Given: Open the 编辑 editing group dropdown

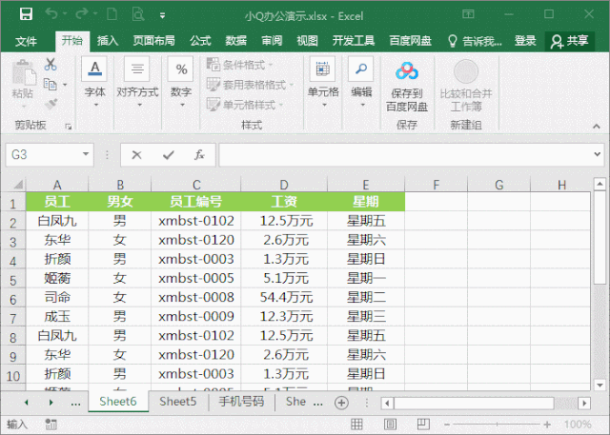Looking at the screenshot, I should coord(361,83).
